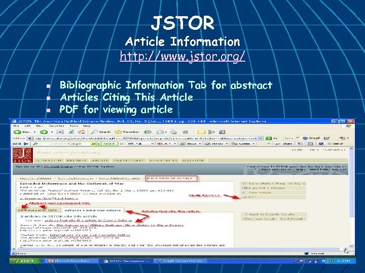The width and height of the screenshot is (365, 273).
Task: Click the Next Result button
Action: click(293, 219)
